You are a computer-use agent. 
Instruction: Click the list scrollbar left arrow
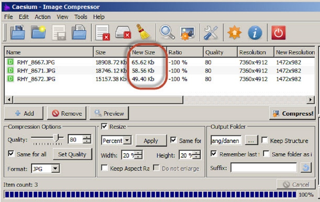pos(9,100)
